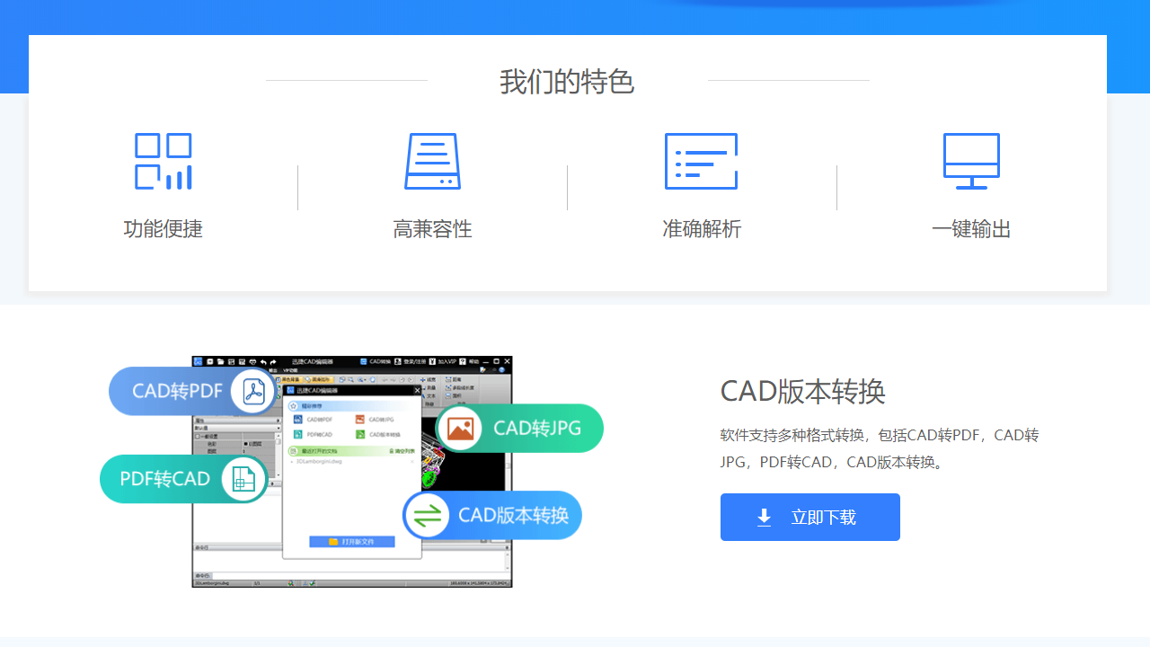
Task: Click the 高兼容性 feature icon
Action: pyautogui.click(x=432, y=161)
